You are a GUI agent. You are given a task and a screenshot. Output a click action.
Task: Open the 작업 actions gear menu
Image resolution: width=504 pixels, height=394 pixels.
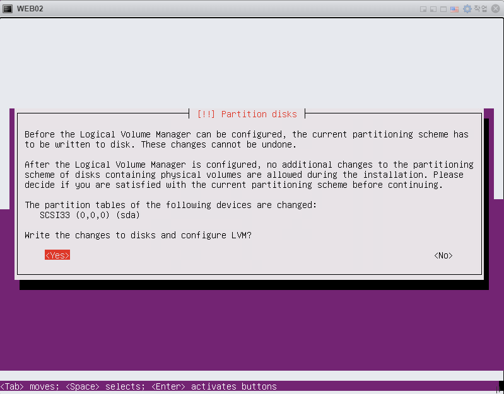pos(475,9)
